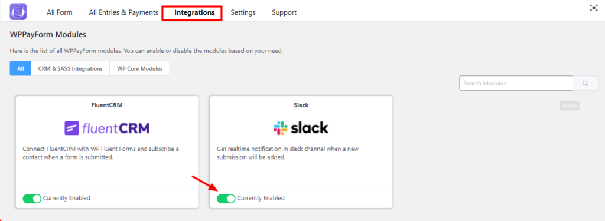Click the grey Arrow label

[570, 105]
